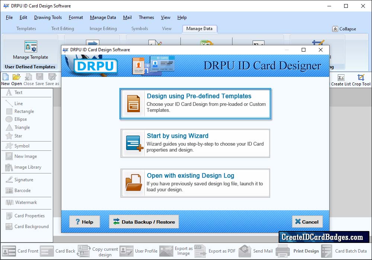
Task: Click the Help button in dialog
Action: coord(84,222)
